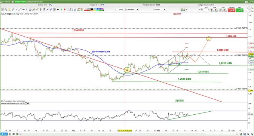Click the 1,3346 USD resistance label

click(78, 30)
